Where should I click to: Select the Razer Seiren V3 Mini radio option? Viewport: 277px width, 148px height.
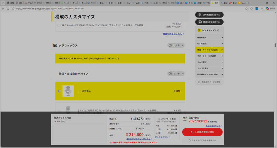(59, 111)
